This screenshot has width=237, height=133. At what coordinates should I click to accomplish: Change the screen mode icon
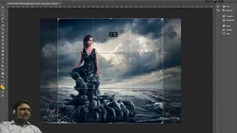[x=3, y=95]
